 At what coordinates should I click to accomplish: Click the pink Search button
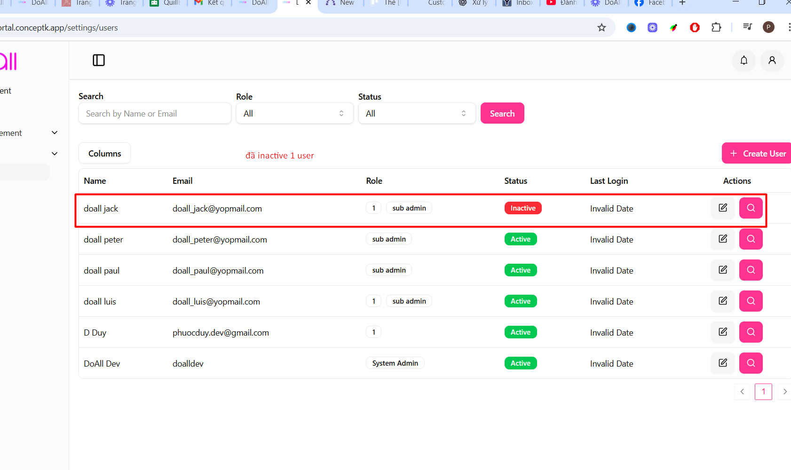point(502,113)
